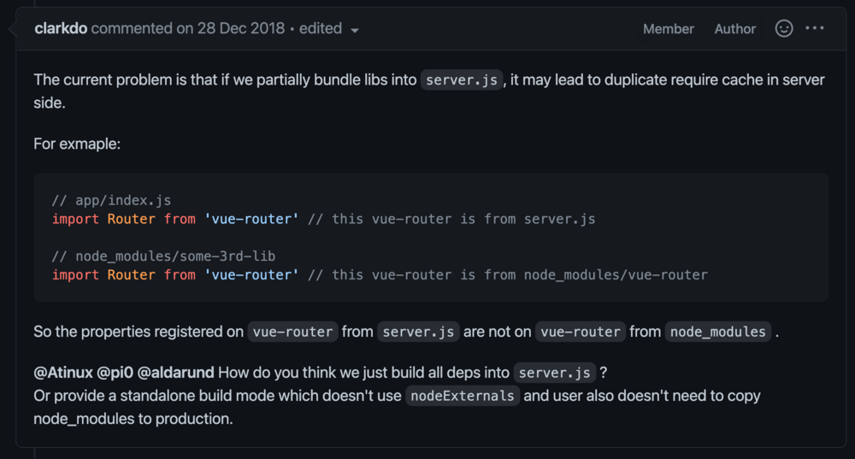Click the Member badge
The width and height of the screenshot is (855, 459).
coord(668,29)
